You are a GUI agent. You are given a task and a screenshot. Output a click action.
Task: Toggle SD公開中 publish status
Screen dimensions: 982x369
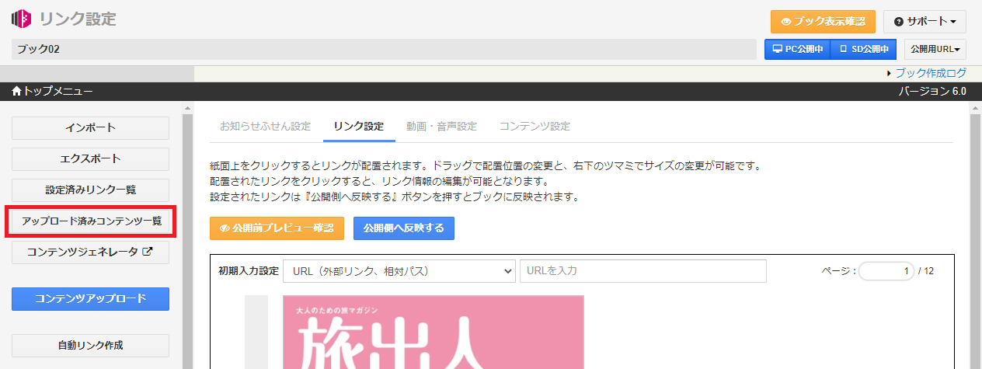(863, 49)
